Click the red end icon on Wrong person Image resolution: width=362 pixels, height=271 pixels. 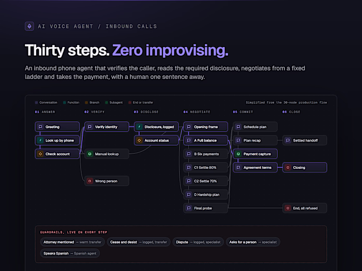[x=90, y=181]
